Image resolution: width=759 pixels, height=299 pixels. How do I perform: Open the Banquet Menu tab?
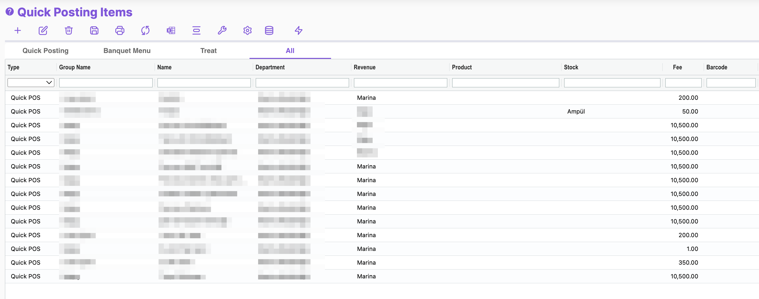tap(127, 51)
